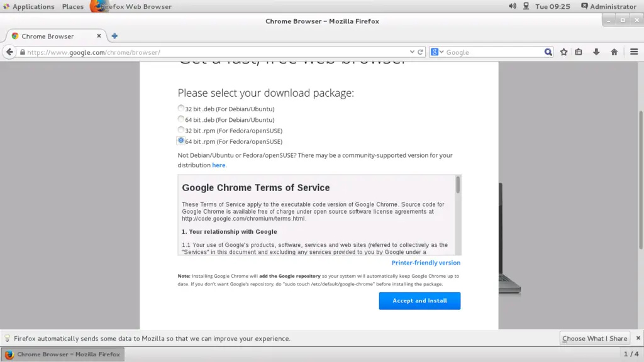This screenshot has width=644, height=362.
Task: Click the Choose What I Share button
Action: click(x=595, y=338)
